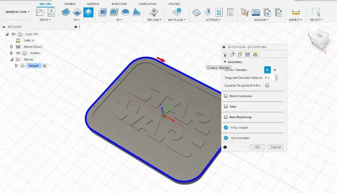This screenshot has height=193, width=337.
Task: Open the Drilling dropdown menu
Action: click(154, 20)
